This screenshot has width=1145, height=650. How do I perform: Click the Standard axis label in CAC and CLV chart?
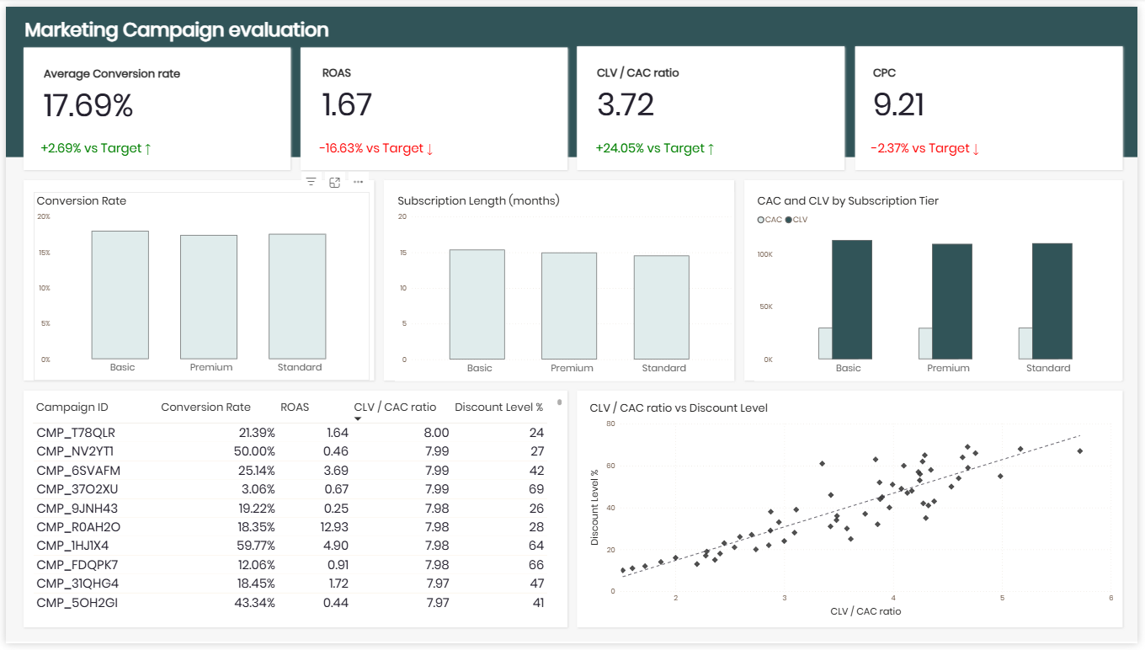pyautogui.click(x=1048, y=368)
